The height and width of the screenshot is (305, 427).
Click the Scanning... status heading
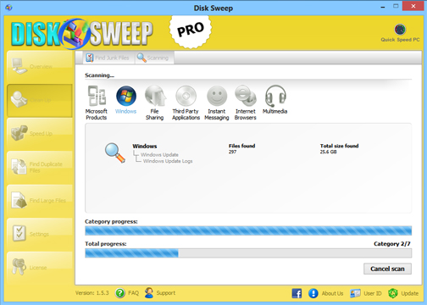click(x=99, y=75)
